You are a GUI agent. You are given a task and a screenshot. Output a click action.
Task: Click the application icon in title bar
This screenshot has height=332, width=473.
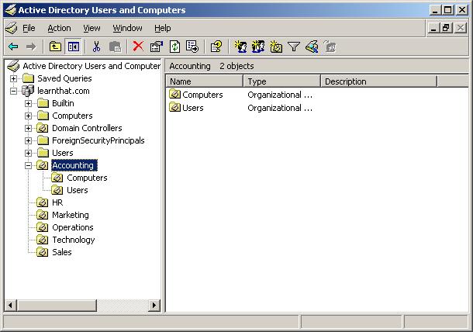[11, 10]
